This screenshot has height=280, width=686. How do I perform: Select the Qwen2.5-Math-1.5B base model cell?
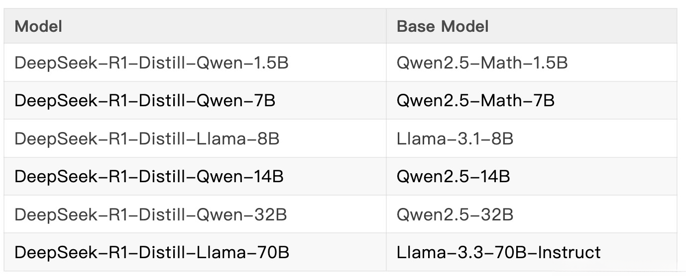(482, 63)
